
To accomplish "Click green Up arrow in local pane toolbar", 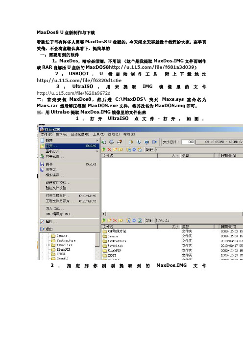I will point(104,220).
